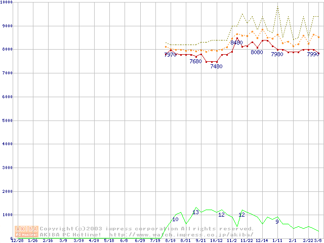This screenshot has height=243, width=324.
Task: Click the green line's 13 count label
Action: click(x=195, y=212)
